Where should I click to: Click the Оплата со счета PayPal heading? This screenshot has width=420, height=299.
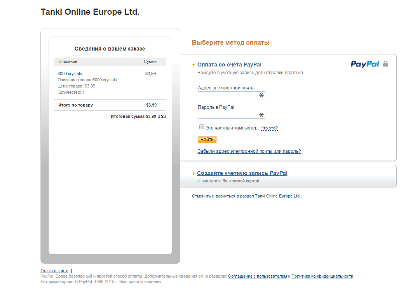coord(229,65)
